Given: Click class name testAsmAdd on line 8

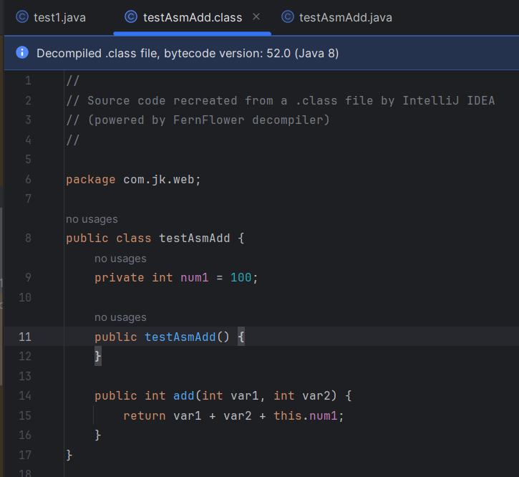Looking at the screenshot, I should click(194, 238).
